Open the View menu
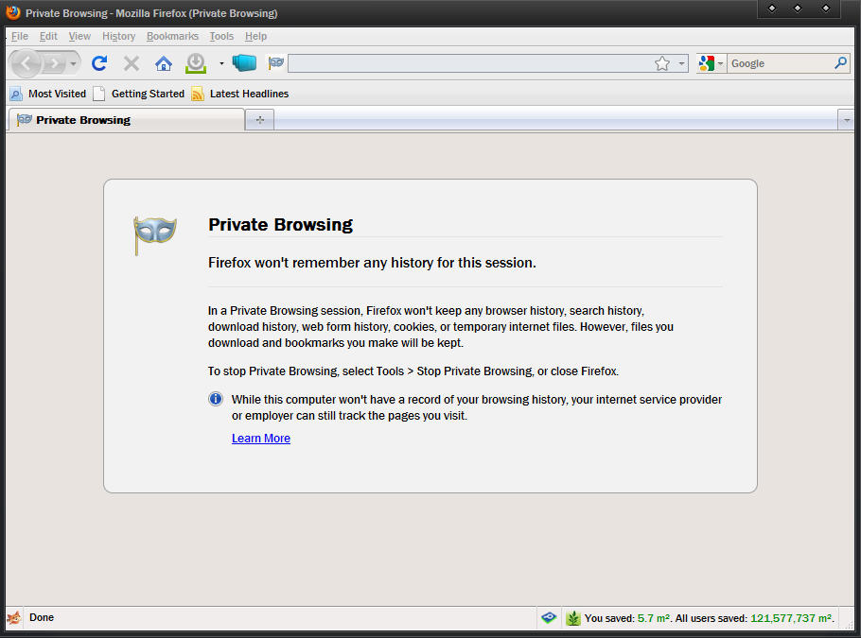The image size is (861, 638). tap(79, 36)
